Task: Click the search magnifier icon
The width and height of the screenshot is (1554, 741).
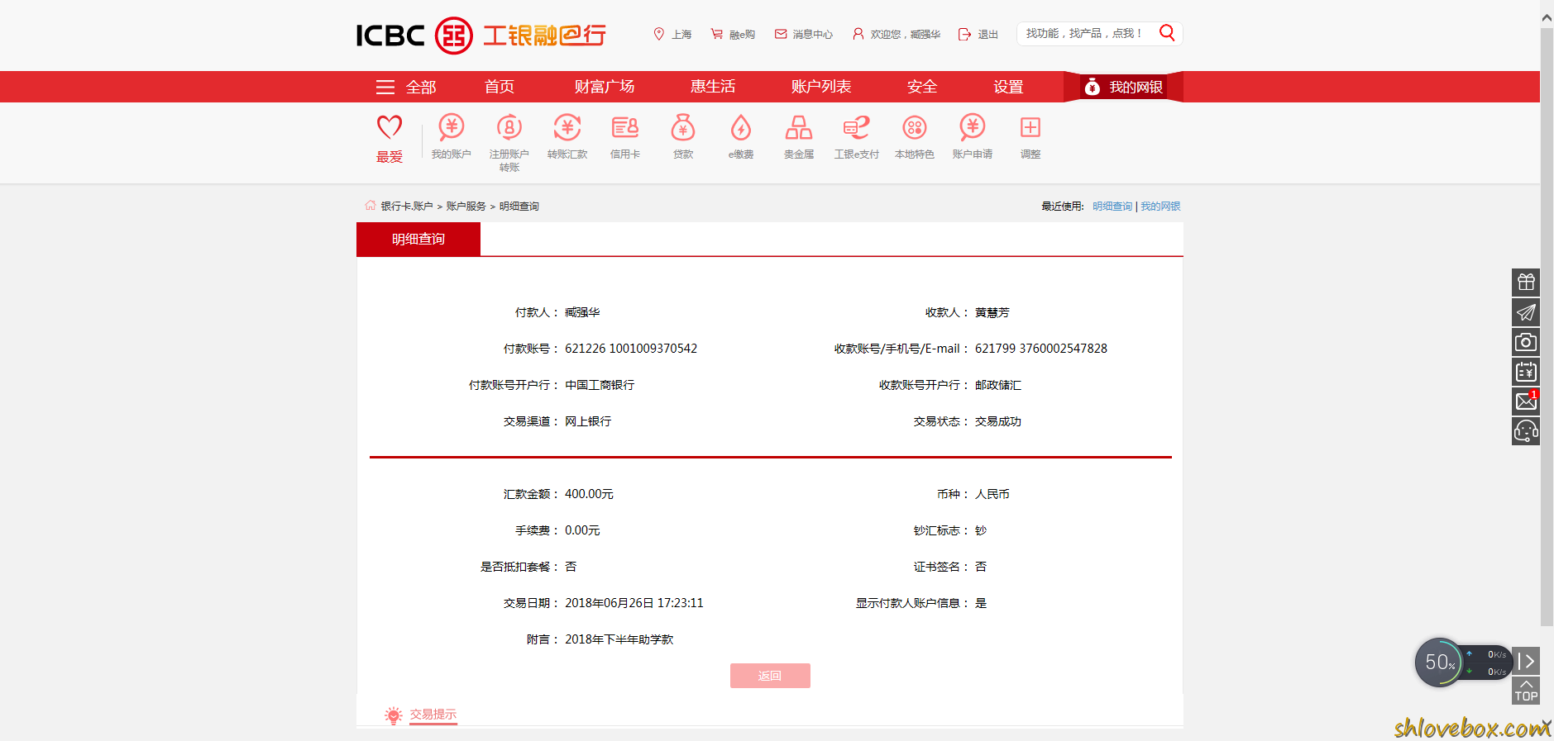Action: pos(1167,33)
